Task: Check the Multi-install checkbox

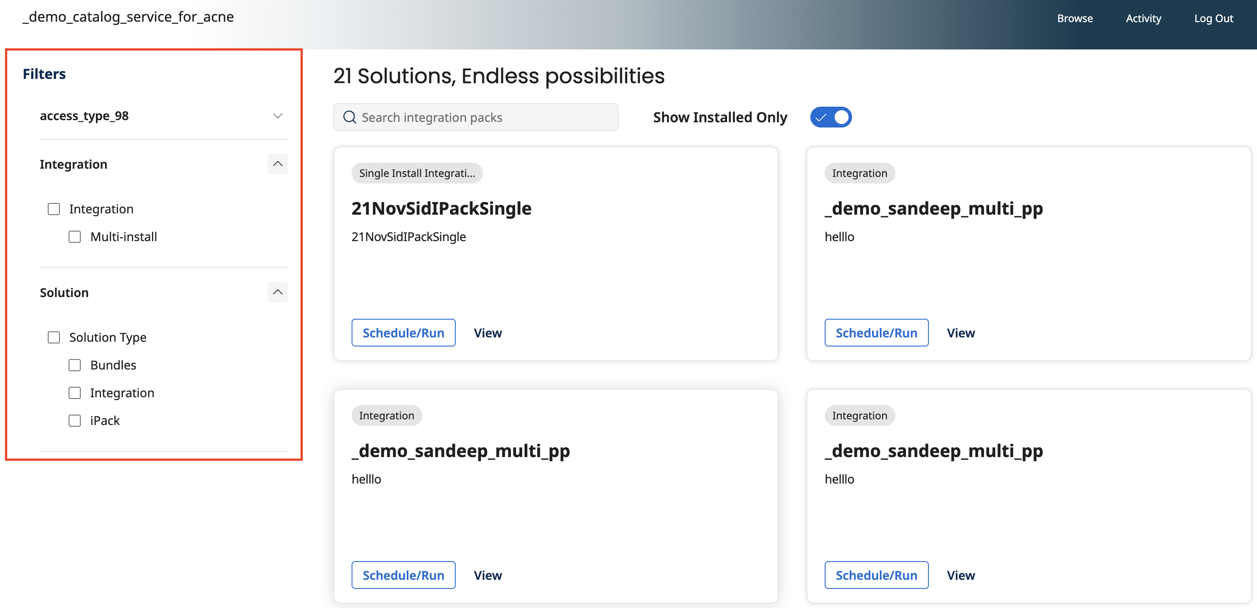Action: point(75,237)
